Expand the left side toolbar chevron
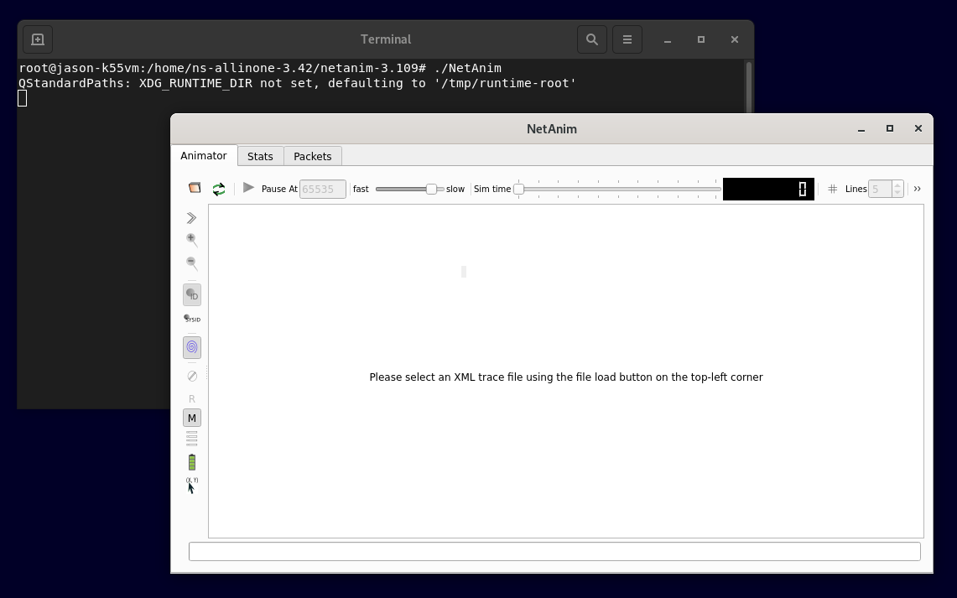 coord(191,218)
